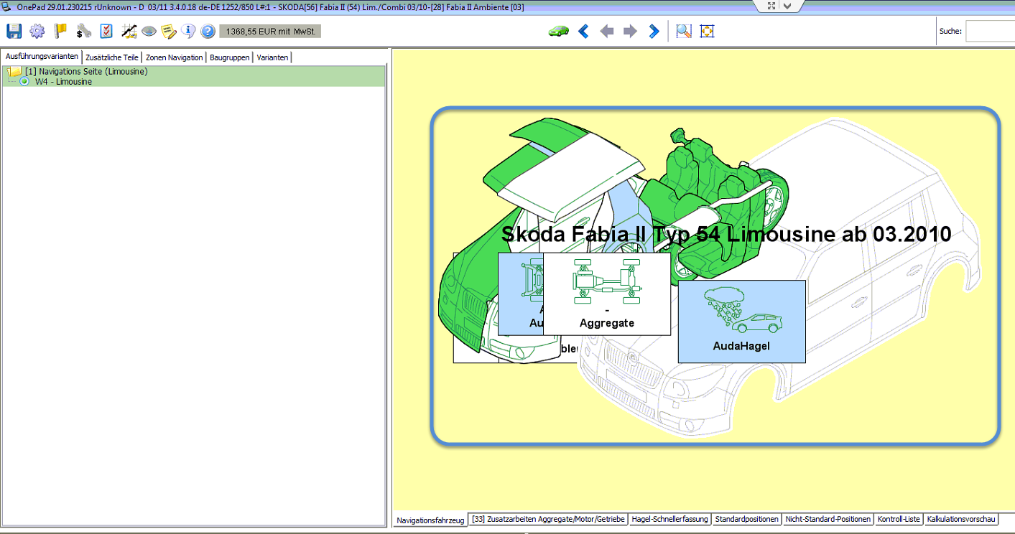Click the green car icon
Image resolution: width=1015 pixels, height=534 pixels.
(x=558, y=31)
